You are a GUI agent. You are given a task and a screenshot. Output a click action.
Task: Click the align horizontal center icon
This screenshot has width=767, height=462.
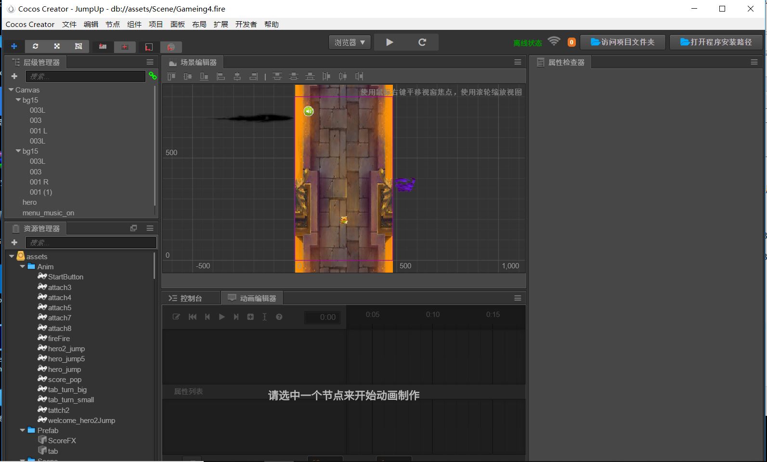(237, 76)
